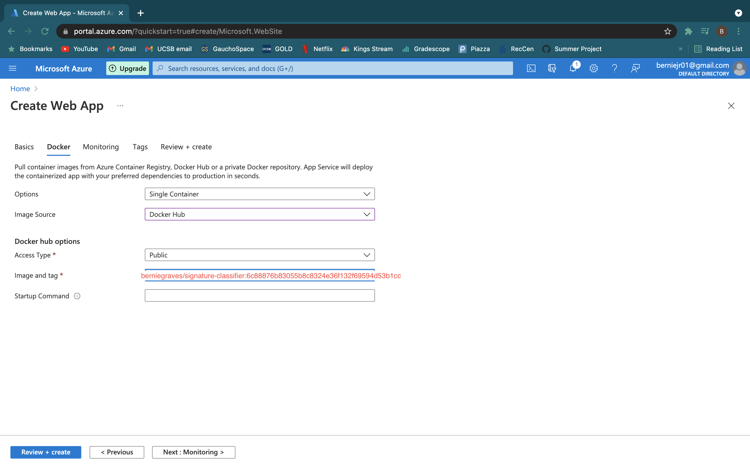Click Directories and subscriptions filter icon
The width and height of the screenshot is (750, 469).
(552, 68)
